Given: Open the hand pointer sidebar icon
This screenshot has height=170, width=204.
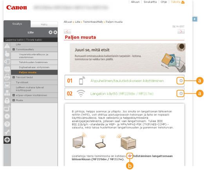Looking at the screenshot, I should click(x=7, y=54).
